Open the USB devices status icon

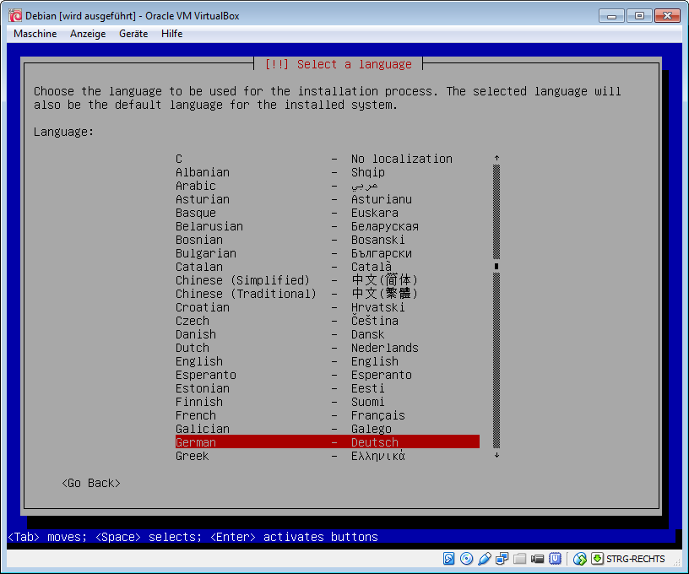pyautogui.click(x=484, y=559)
